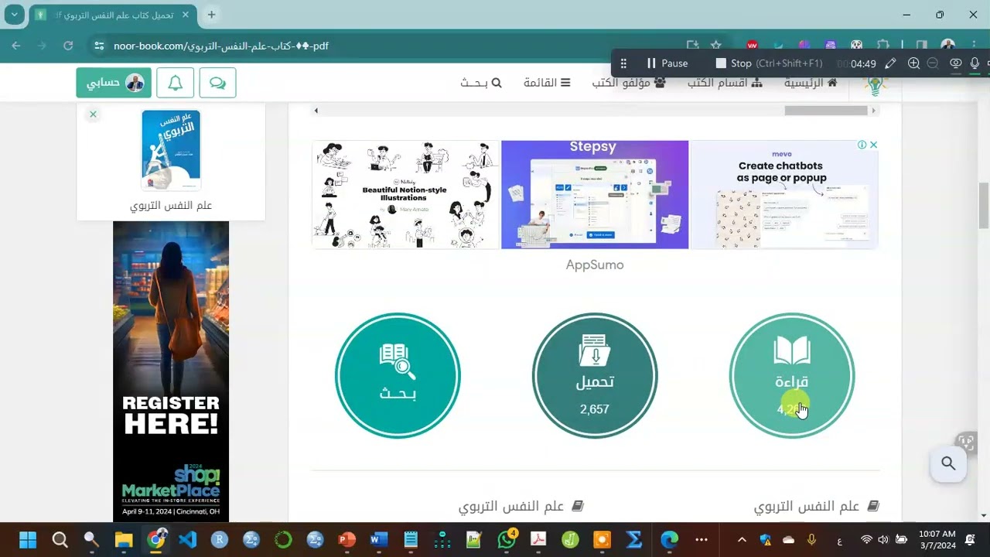The width and height of the screenshot is (990, 557).
Task: Open a new browser tab
Action: tap(211, 15)
